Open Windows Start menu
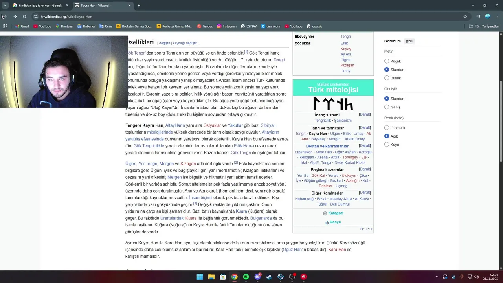The width and height of the screenshot is (503, 283). pyautogui.click(x=200, y=277)
